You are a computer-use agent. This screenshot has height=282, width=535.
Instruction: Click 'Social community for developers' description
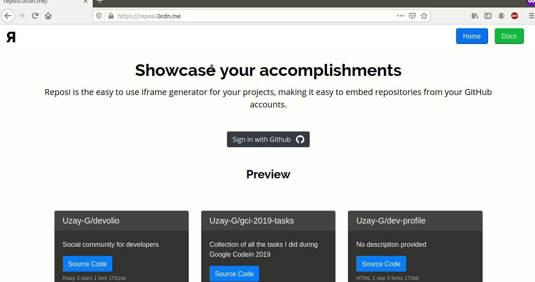click(111, 244)
